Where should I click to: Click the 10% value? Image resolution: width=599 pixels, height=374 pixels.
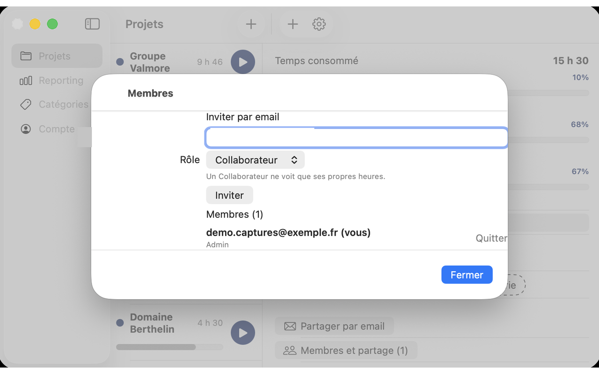point(580,78)
